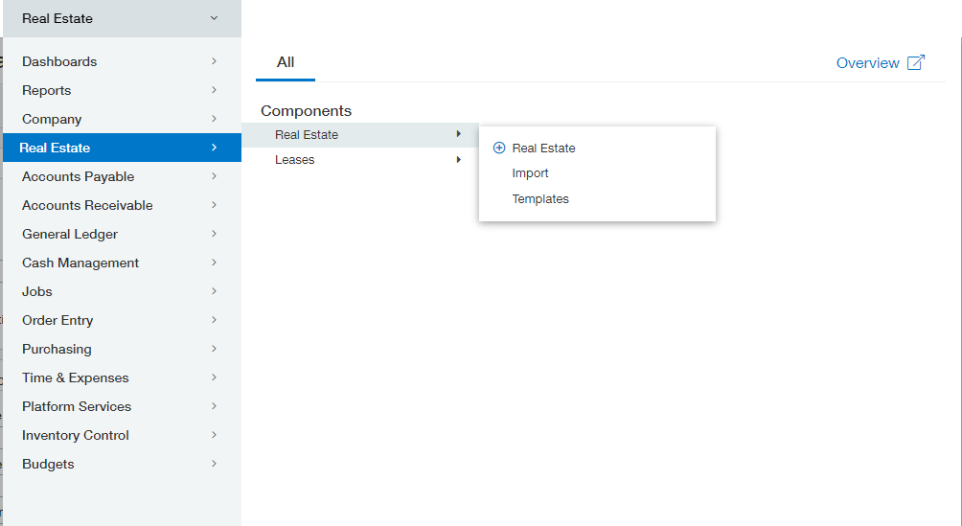Open the Real Estate module dropdown header
962x526 pixels.
(122, 18)
